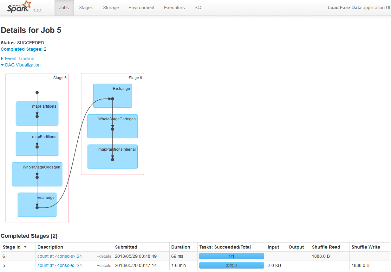Go to the Storage tab
The image size is (391, 272).
tap(111, 8)
